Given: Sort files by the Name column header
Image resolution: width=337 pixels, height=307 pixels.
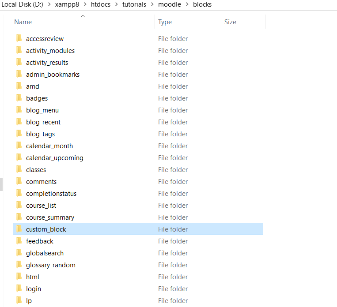Looking at the screenshot, I should pyautogui.click(x=23, y=22).
